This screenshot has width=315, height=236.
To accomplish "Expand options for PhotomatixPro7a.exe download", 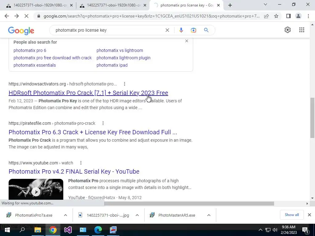I will (x=66, y=215).
